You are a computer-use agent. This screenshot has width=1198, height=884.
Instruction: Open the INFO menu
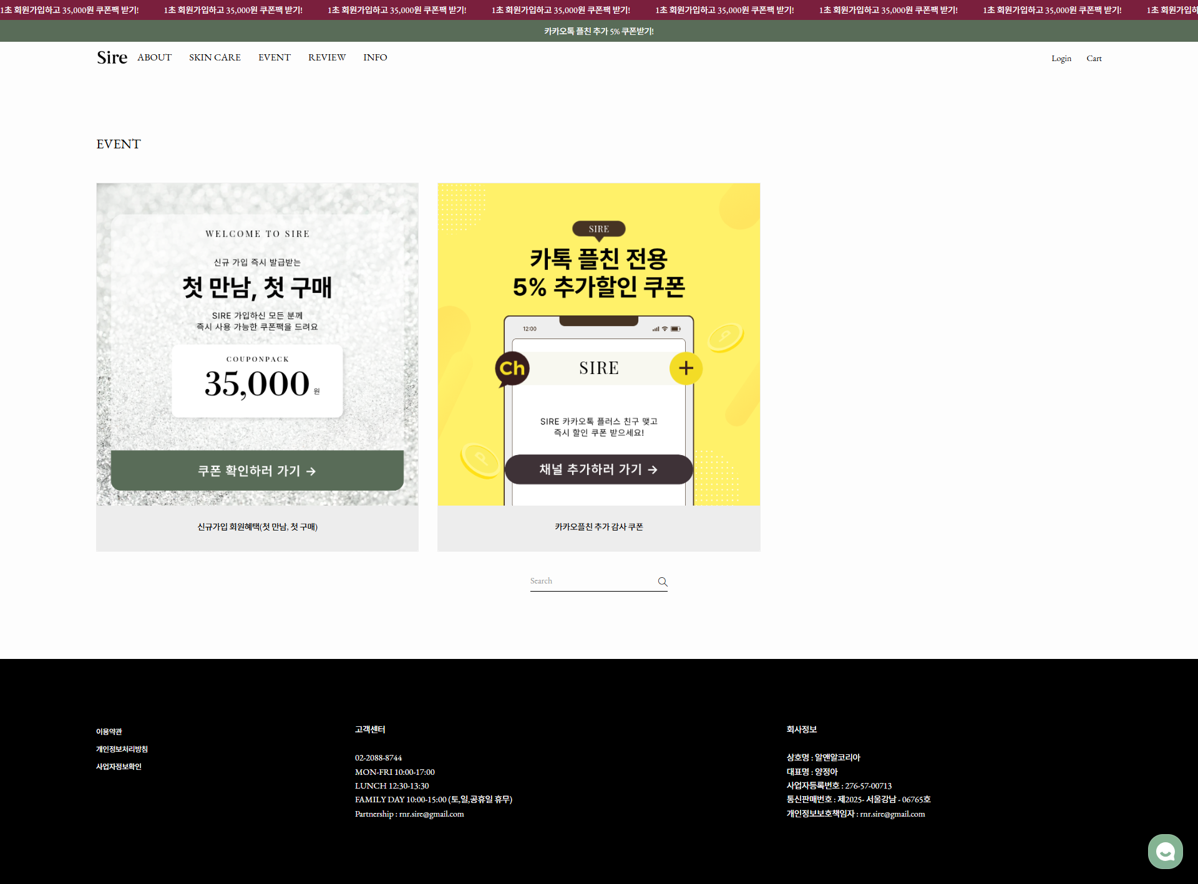375,57
